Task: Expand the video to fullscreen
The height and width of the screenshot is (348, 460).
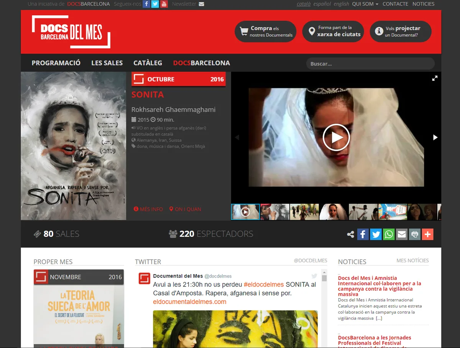Action: 435,78
